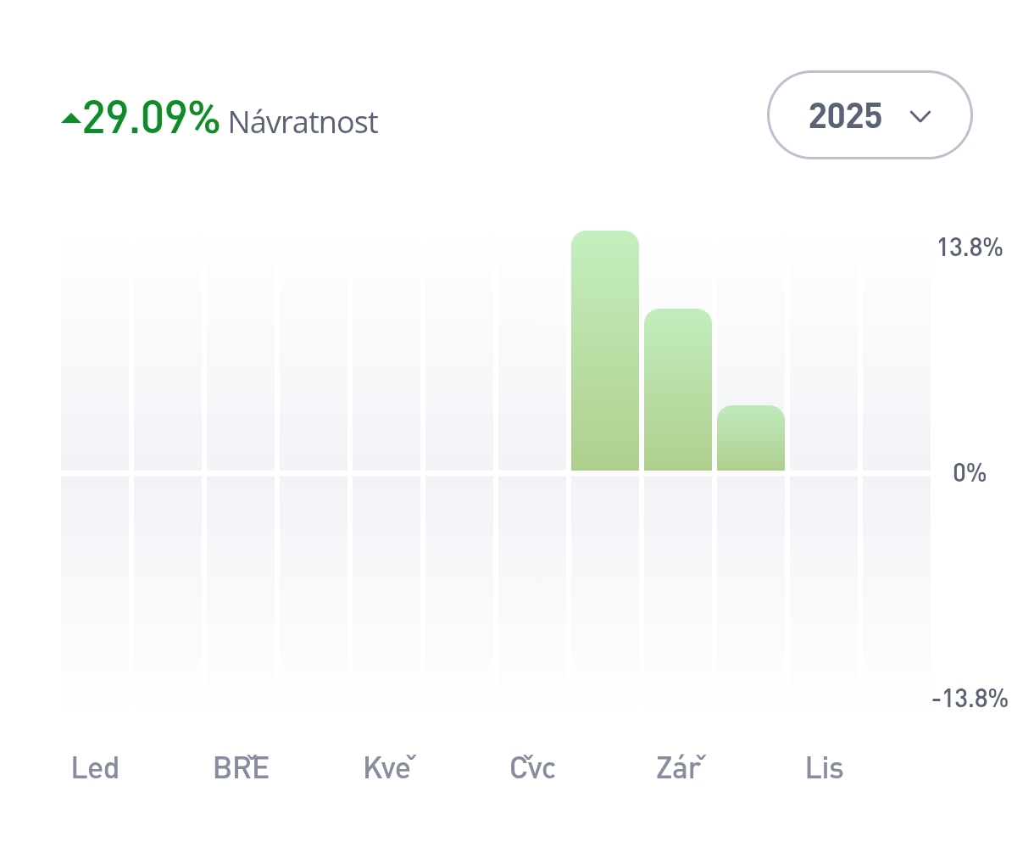The width and height of the screenshot is (1034, 853).
Task: Click the Lis month label
Action: coord(824,768)
